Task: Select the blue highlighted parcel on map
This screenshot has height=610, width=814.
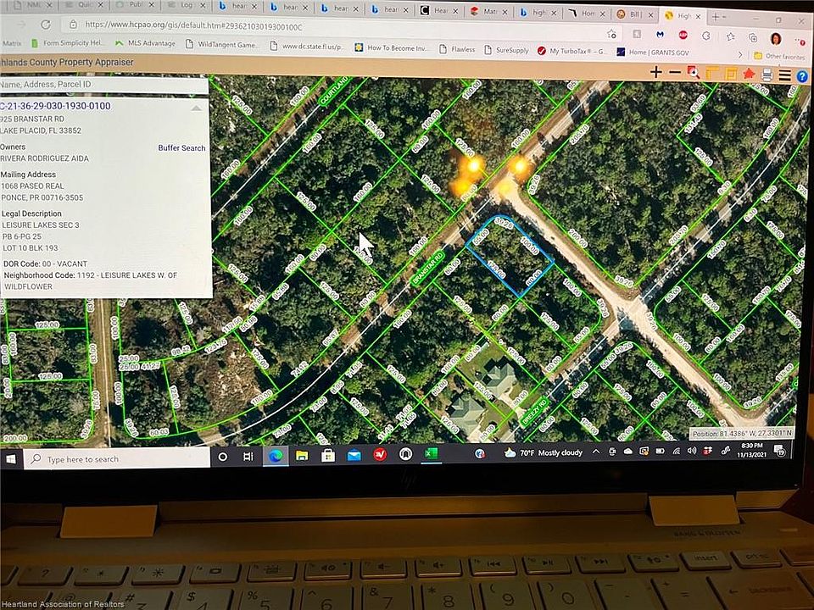Action: (x=510, y=255)
